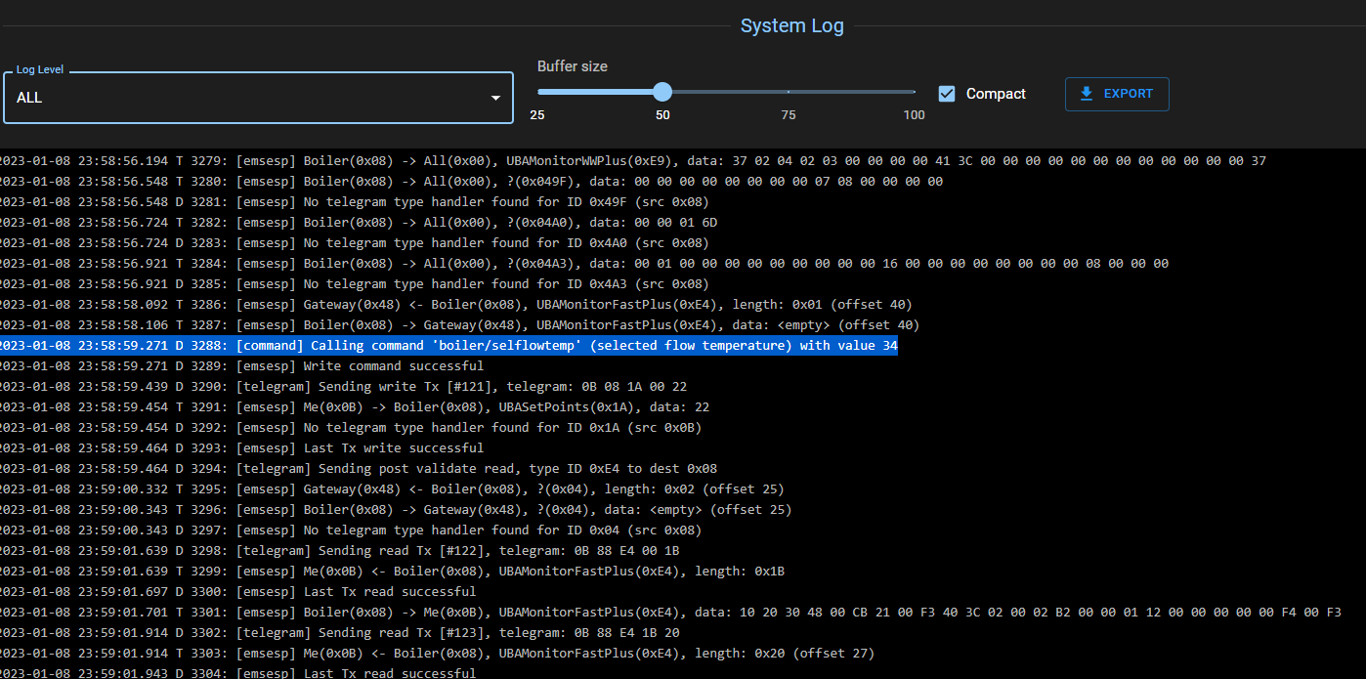Click the EXPORT button
The width and height of the screenshot is (1366, 679).
click(1117, 94)
